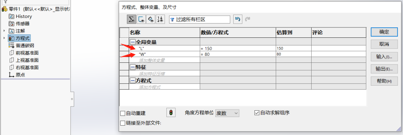
Task: Select the 右视基准面 plane icon
Action: [12, 68]
